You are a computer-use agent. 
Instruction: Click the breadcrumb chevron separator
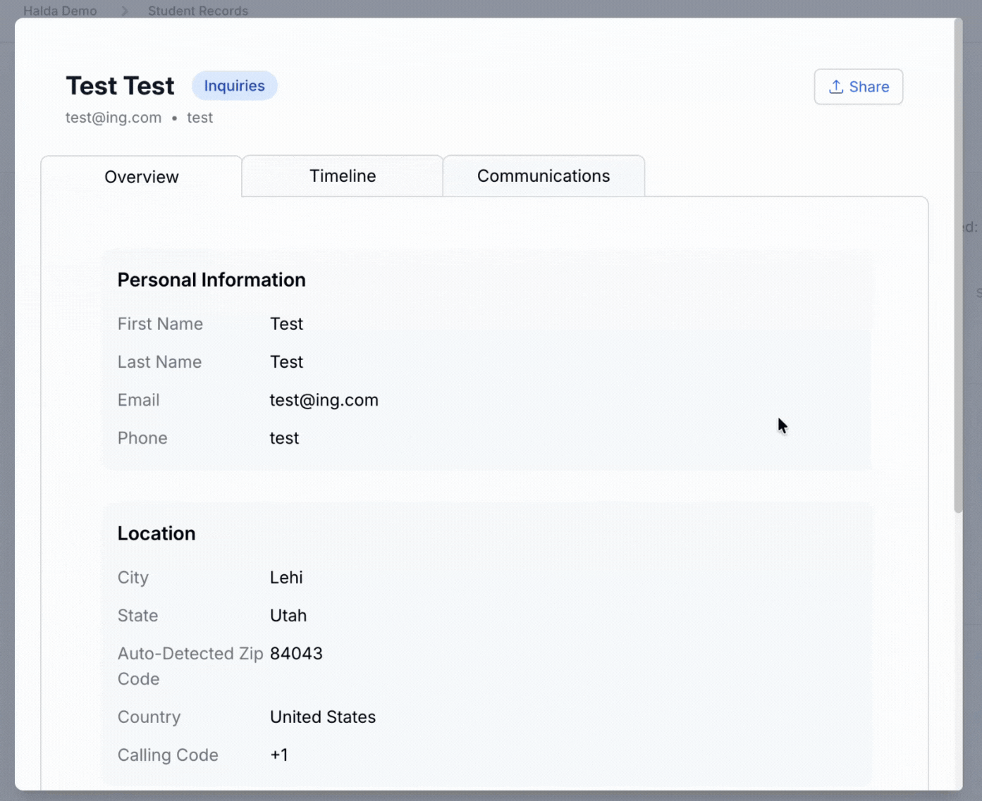click(124, 11)
